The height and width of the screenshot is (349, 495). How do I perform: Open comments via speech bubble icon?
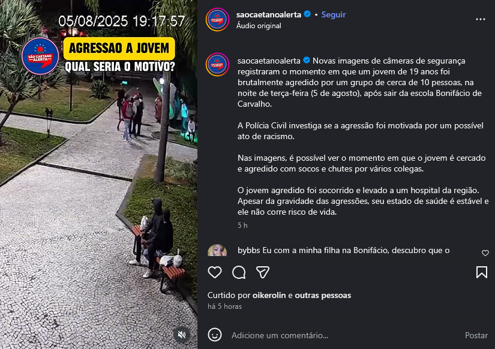point(239,272)
